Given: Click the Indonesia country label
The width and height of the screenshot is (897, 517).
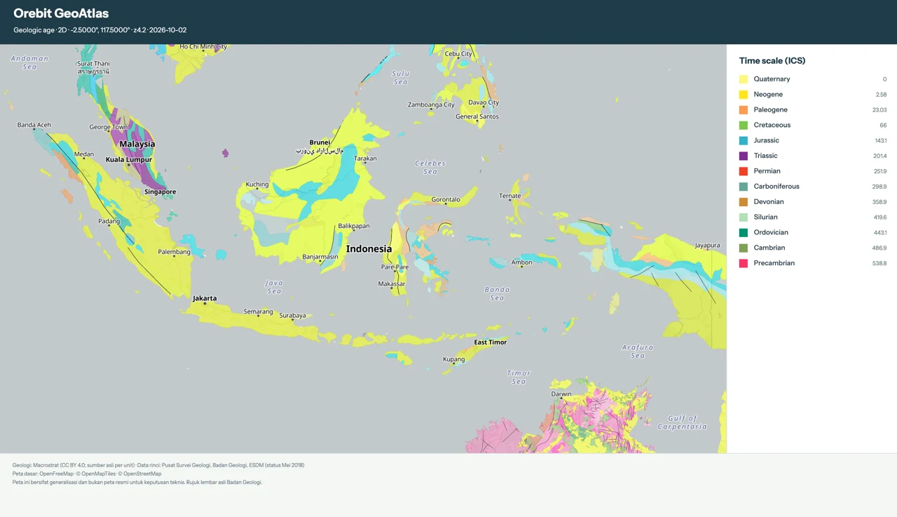Looking at the screenshot, I should point(369,249).
